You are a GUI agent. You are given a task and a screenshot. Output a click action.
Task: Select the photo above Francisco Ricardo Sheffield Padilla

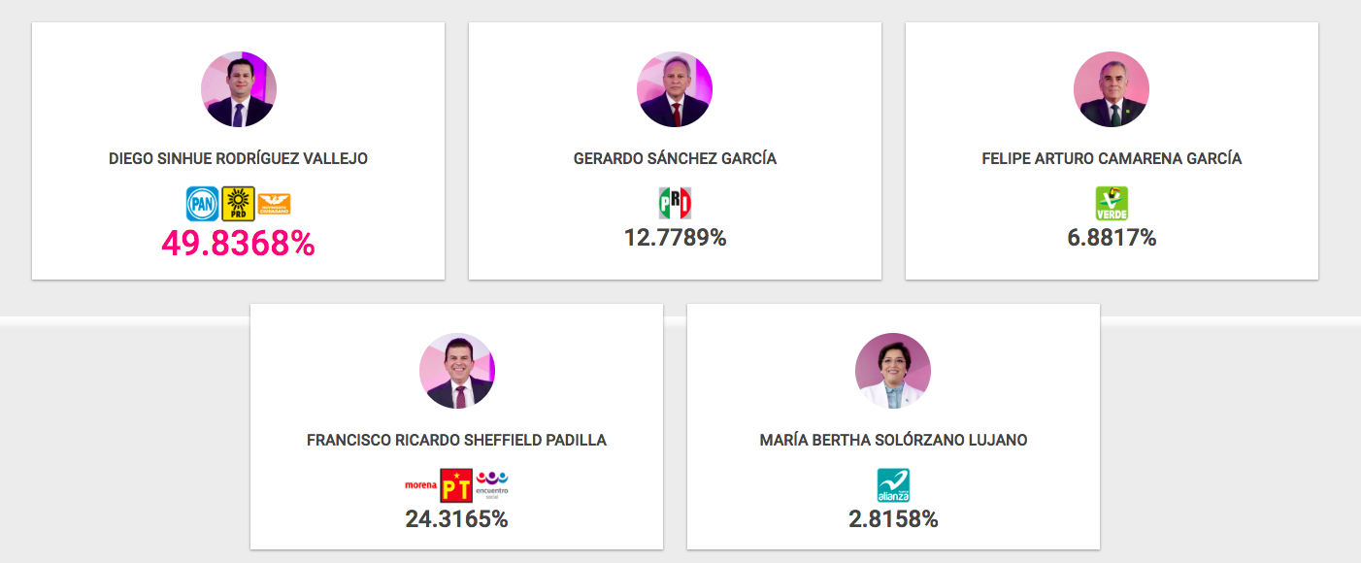(456, 371)
